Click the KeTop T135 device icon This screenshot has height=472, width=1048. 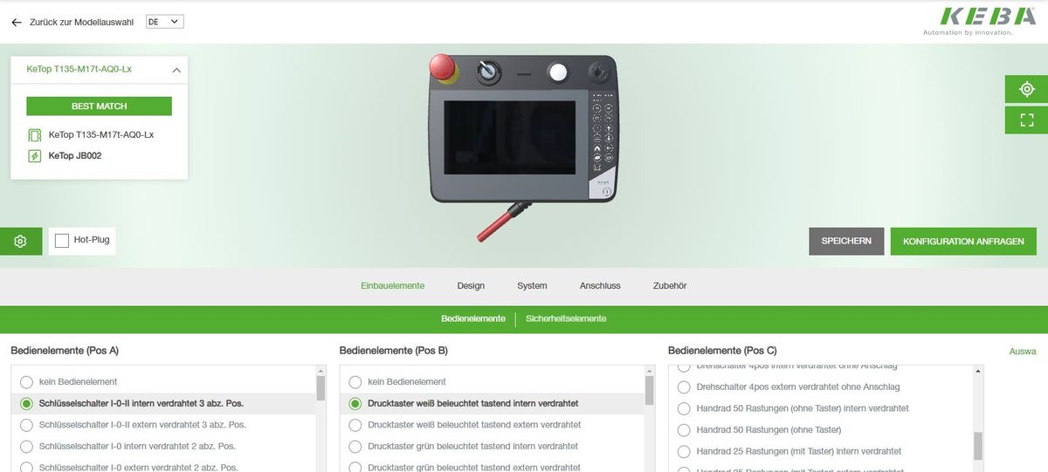pos(35,135)
